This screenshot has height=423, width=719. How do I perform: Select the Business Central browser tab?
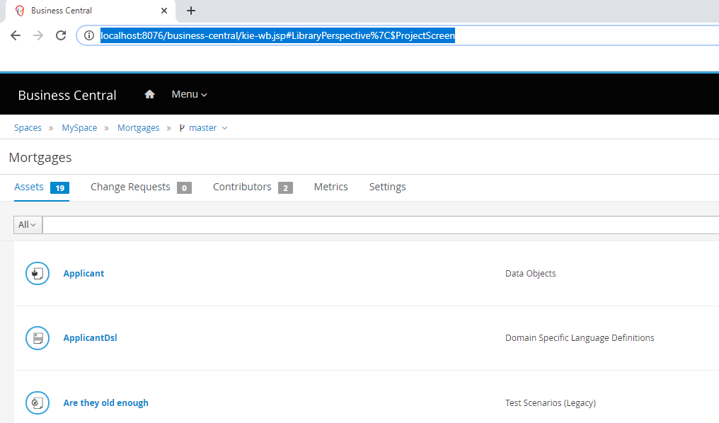pyautogui.click(x=90, y=11)
